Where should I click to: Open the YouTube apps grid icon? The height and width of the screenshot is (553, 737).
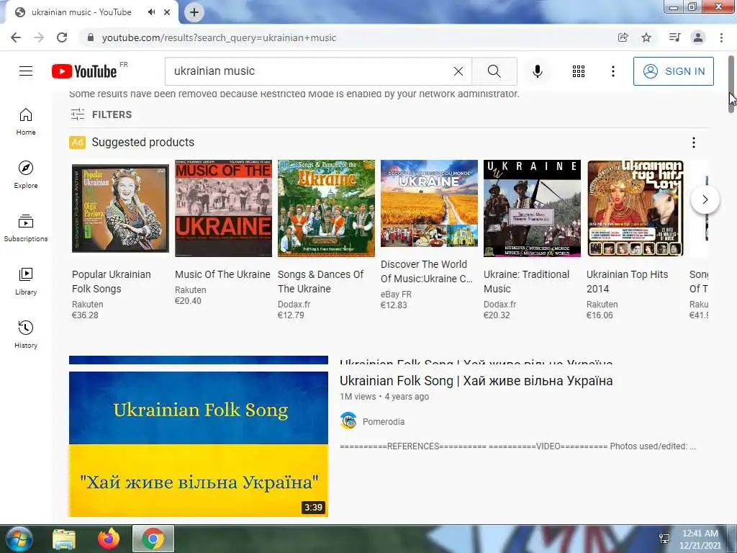579,71
